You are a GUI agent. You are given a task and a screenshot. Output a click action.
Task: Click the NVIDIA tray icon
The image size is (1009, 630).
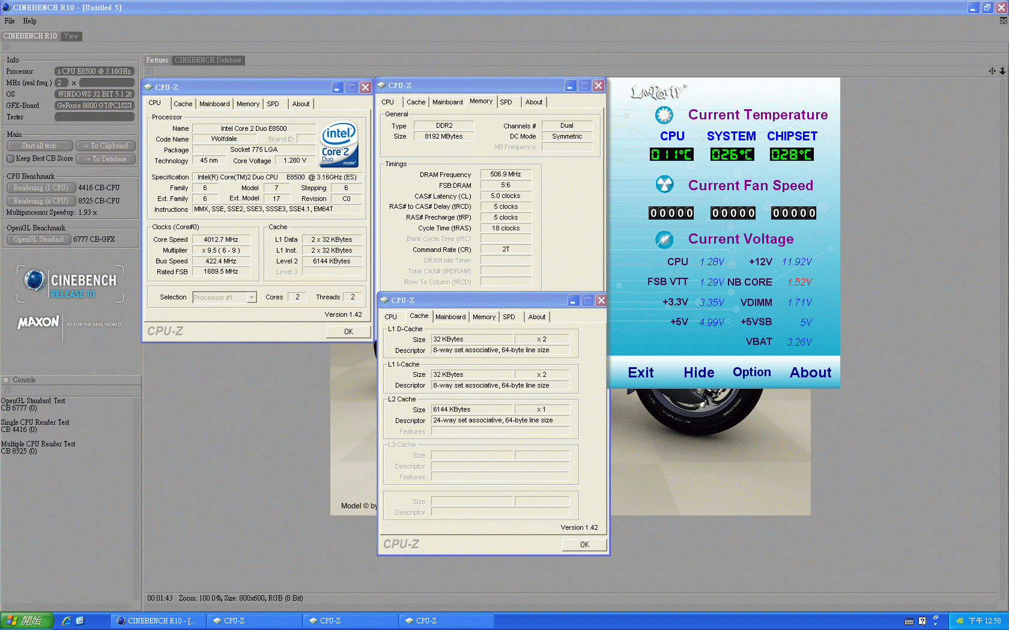pyautogui.click(x=960, y=621)
